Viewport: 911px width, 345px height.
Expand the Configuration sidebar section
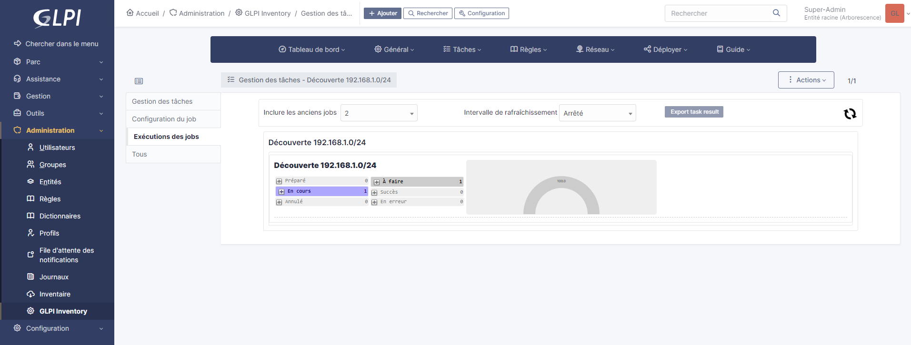(x=57, y=328)
